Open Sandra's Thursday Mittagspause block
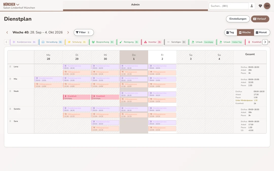Viewport: 274px width, 171px height. pos(134,115)
